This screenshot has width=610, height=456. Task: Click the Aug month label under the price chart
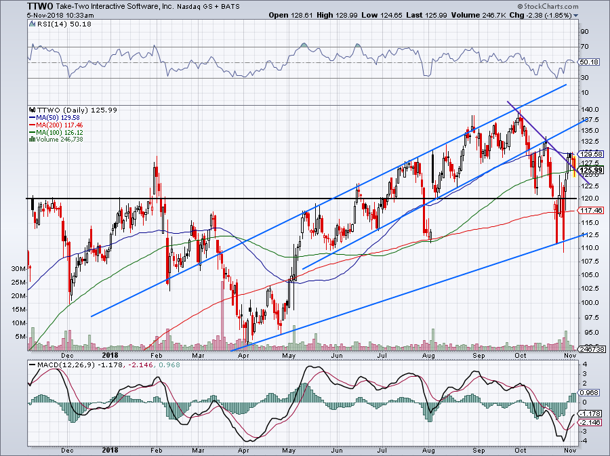pos(428,355)
